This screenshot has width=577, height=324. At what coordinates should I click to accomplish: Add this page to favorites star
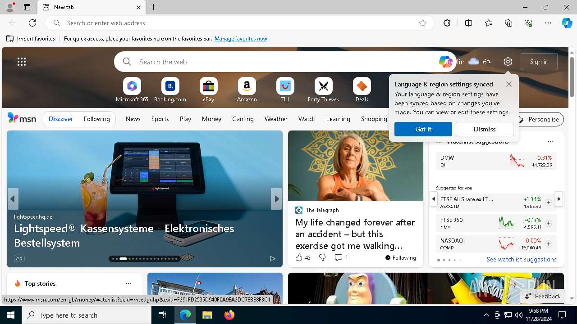423,23
